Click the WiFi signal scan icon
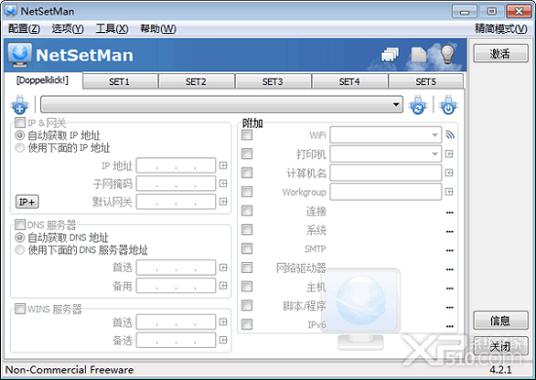Image resolution: width=536 pixels, height=380 pixels. [x=450, y=135]
